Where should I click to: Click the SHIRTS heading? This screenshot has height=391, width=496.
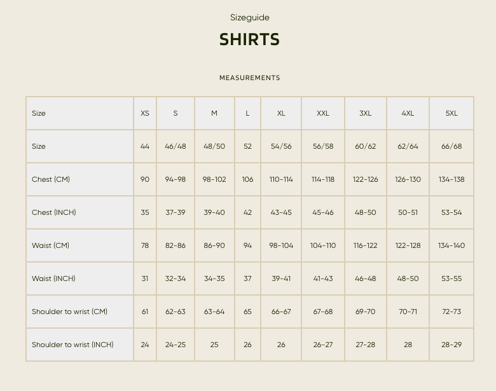click(x=249, y=39)
